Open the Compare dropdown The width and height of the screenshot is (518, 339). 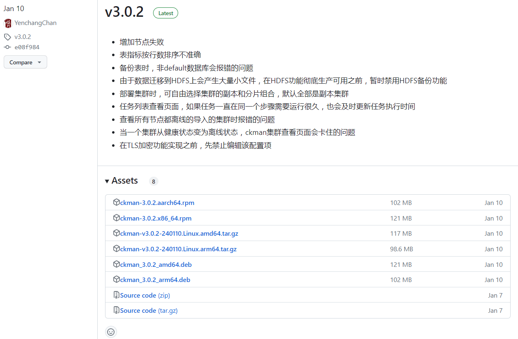pyautogui.click(x=25, y=62)
